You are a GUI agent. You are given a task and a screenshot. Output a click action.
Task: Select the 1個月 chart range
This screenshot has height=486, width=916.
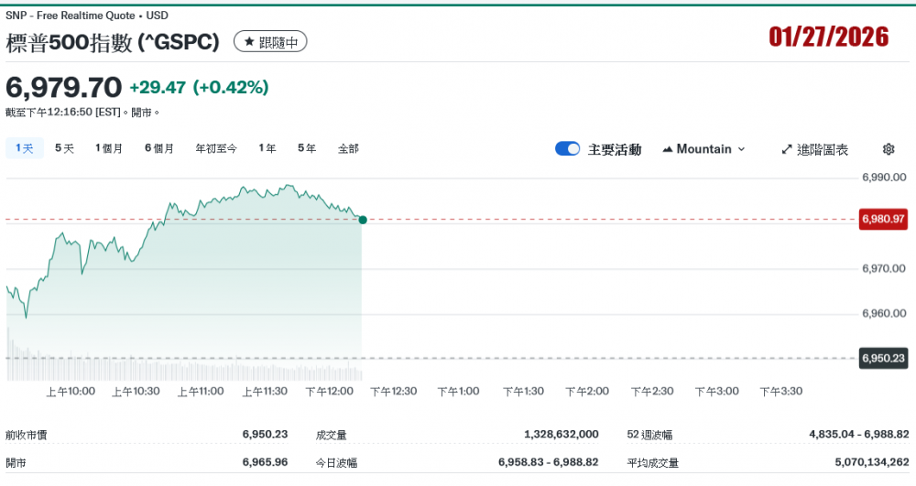click(109, 148)
